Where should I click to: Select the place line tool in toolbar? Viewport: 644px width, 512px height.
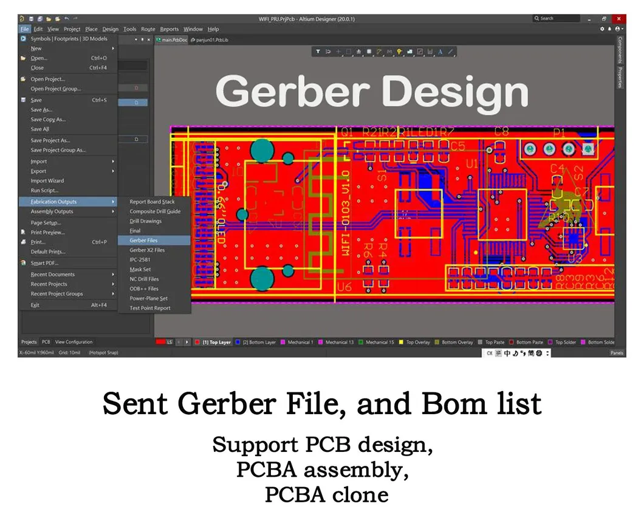click(450, 52)
